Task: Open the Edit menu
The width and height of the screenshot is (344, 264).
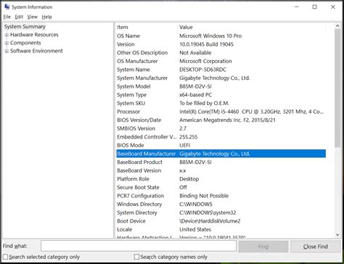Action: (19, 17)
